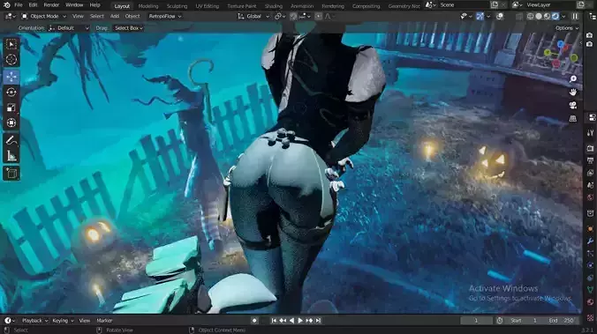This screenshot has height=334, width=597.
Task: Select the Select Box tool
Action: click(11, 45)
